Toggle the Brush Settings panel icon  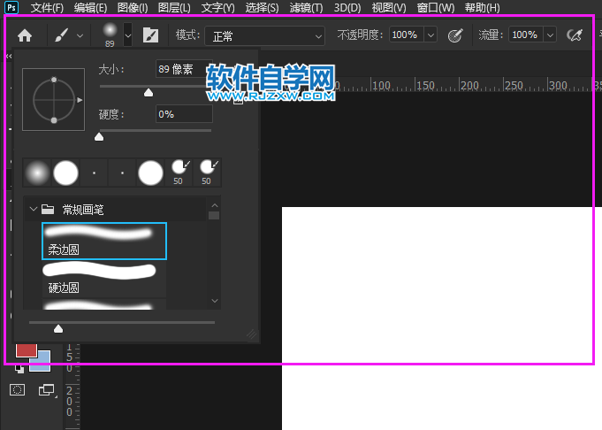click(x=150, y=35)
